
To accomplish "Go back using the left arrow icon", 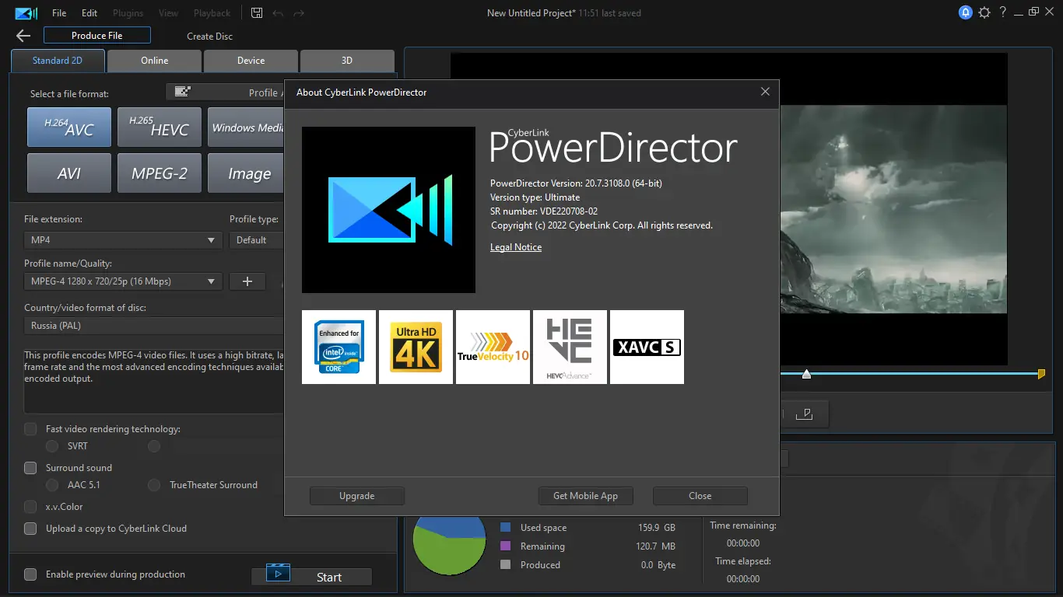I will (x=23, y=36).
